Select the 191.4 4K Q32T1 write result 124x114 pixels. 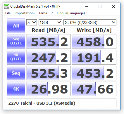[94, 57]
